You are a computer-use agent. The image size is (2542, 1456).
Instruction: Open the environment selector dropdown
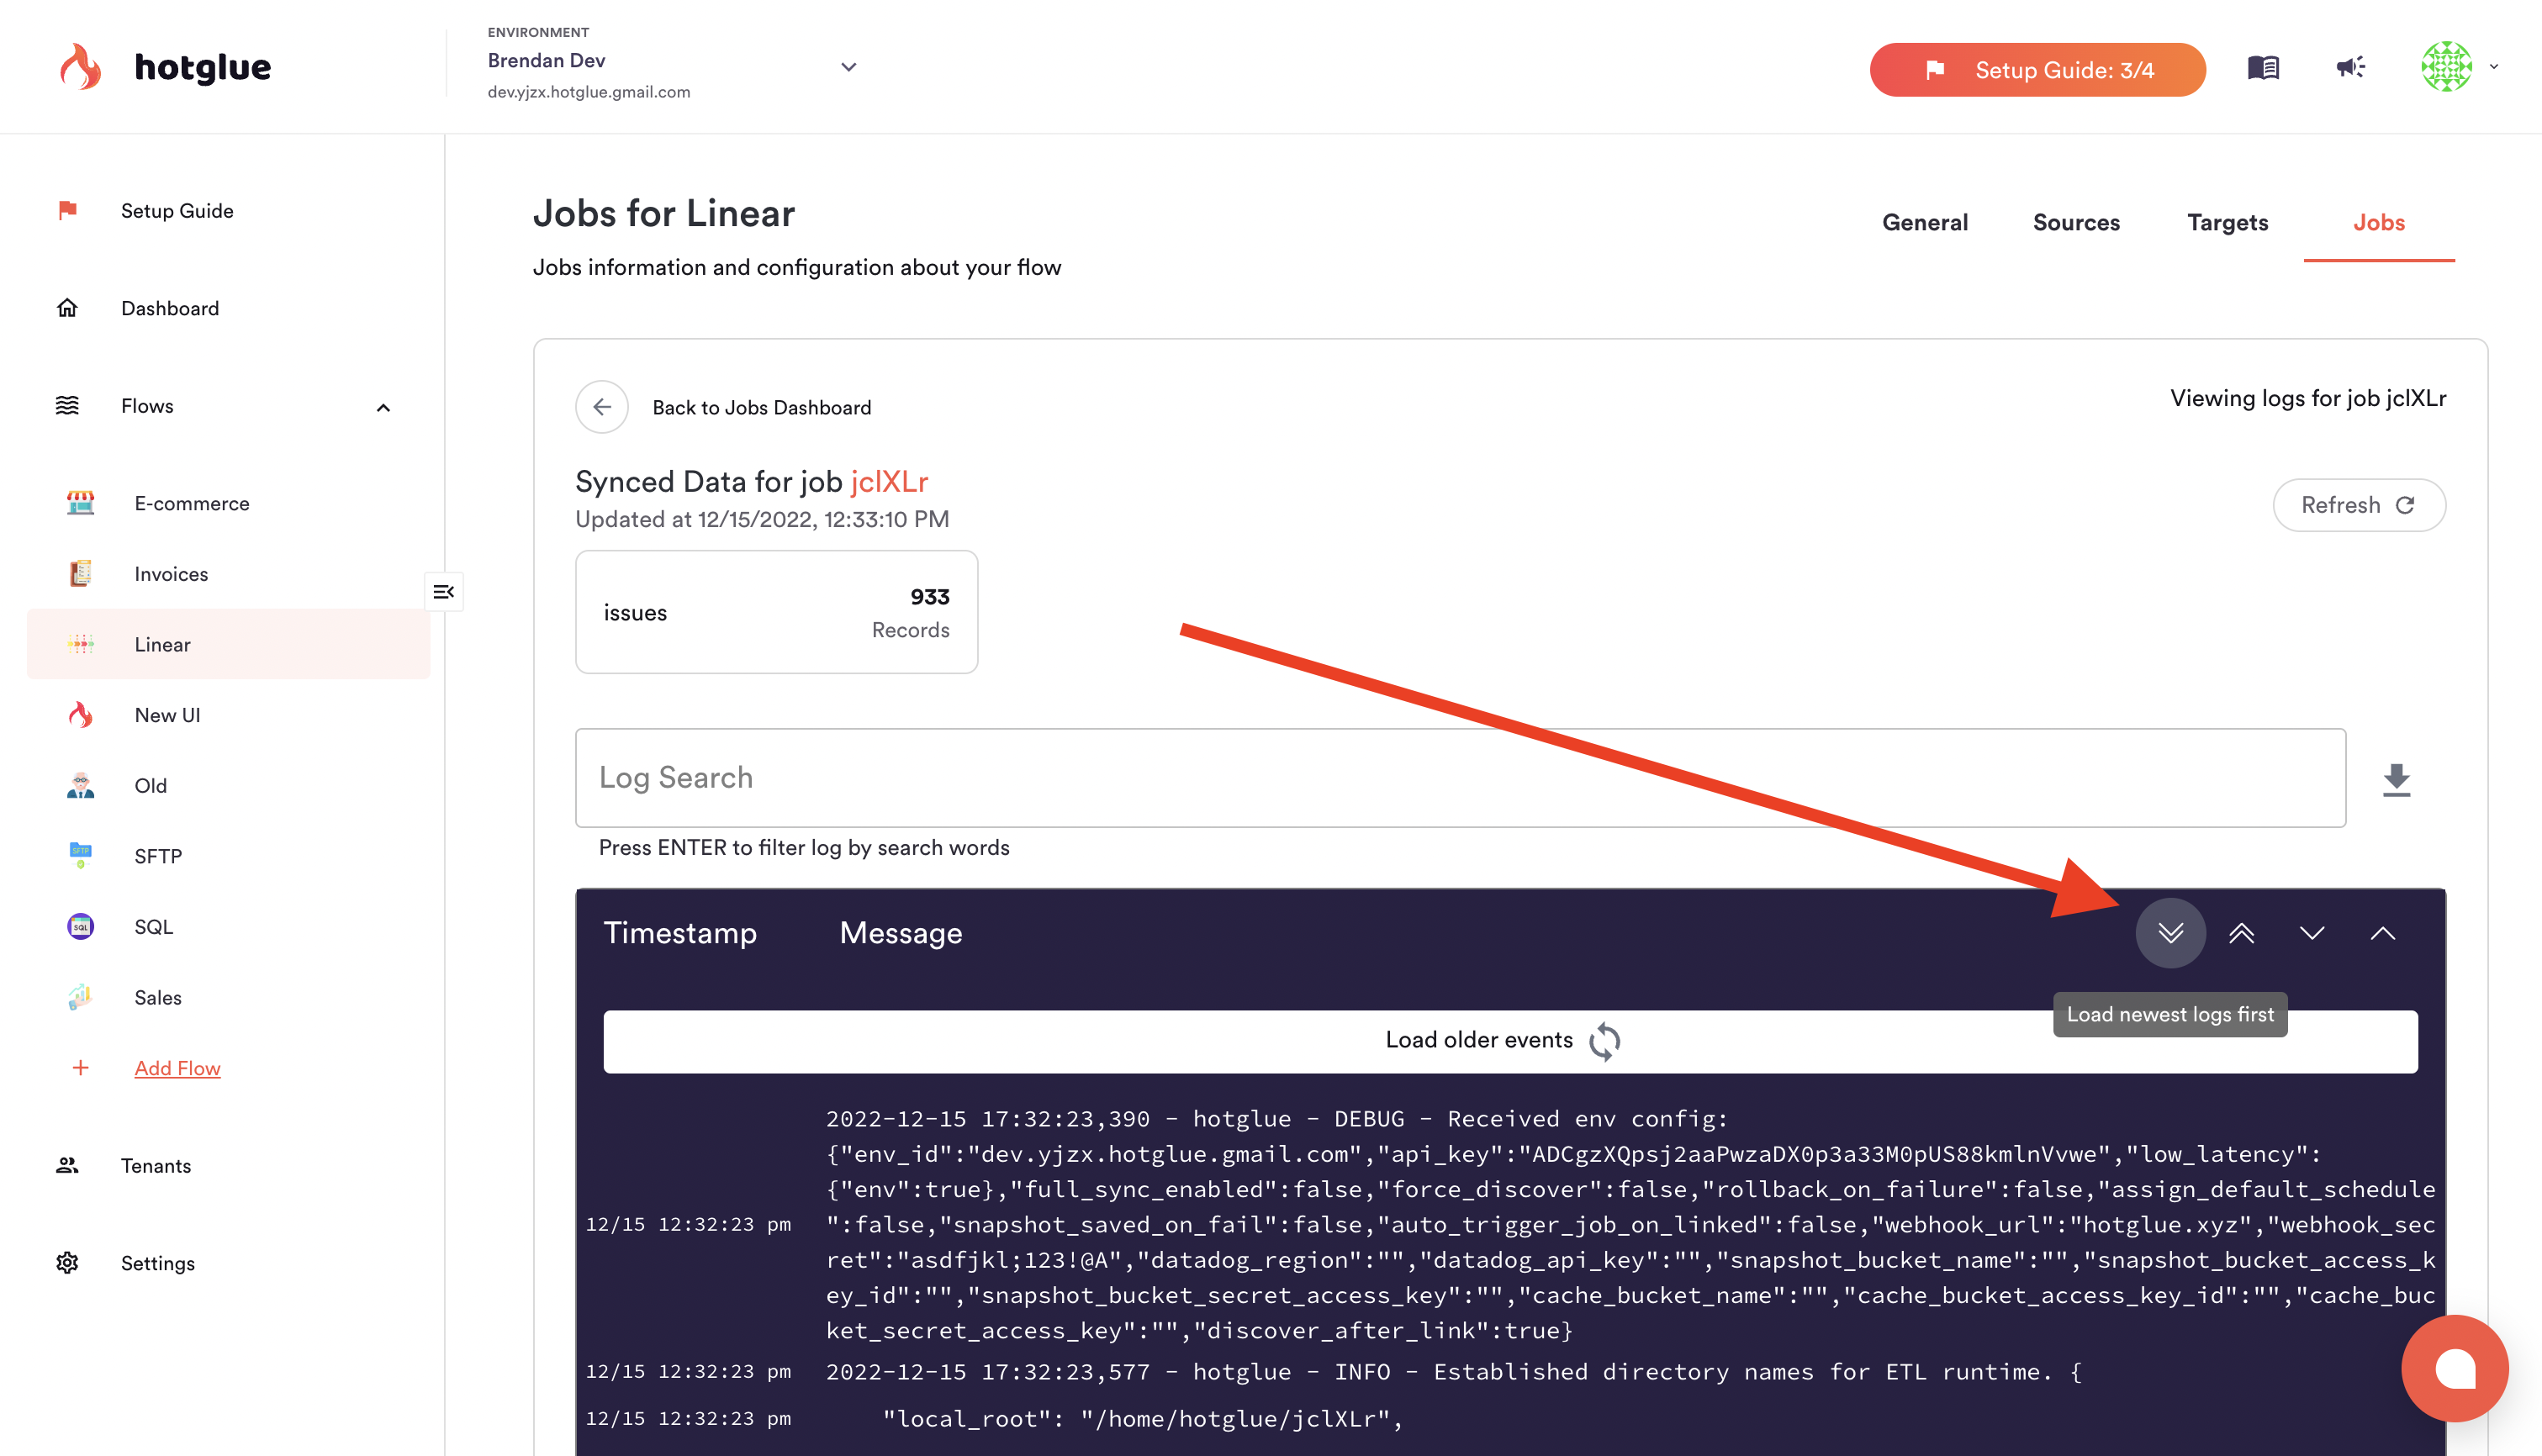(x=848, y=67)
